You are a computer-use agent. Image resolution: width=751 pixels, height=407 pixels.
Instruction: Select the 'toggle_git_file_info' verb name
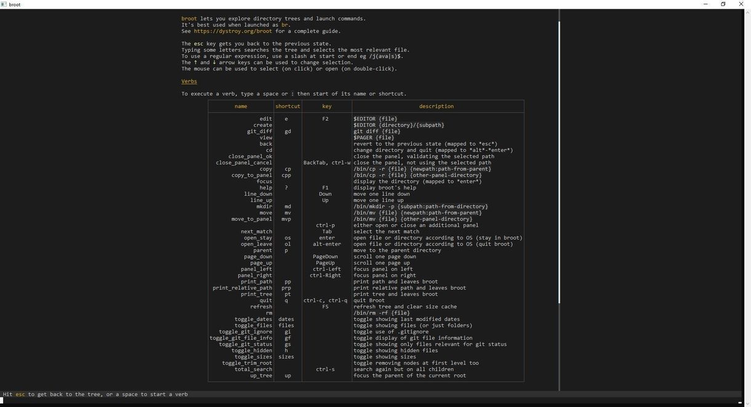tap(241, 338)
